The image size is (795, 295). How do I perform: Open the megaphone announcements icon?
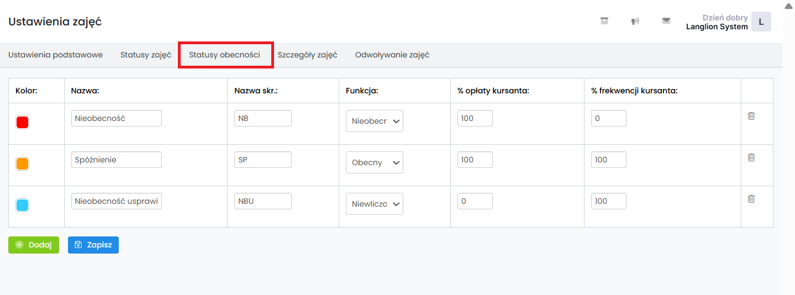635,21
